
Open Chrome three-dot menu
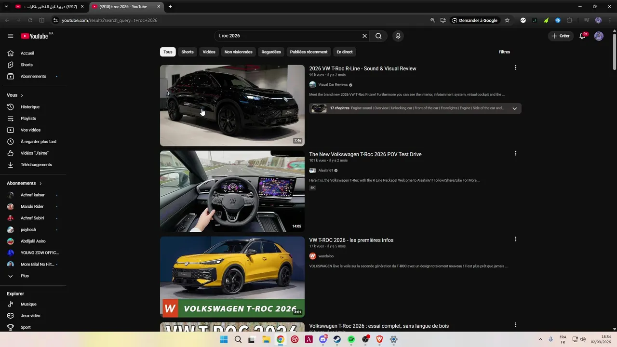coord(609,20)
